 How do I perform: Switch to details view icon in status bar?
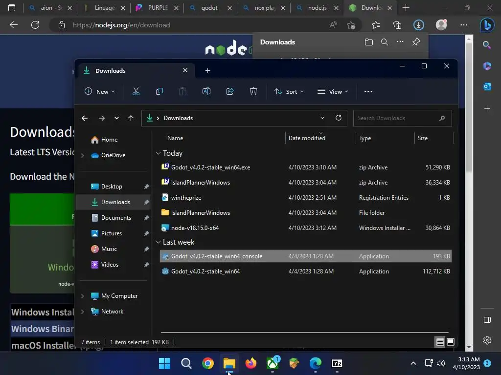point(440,342)
